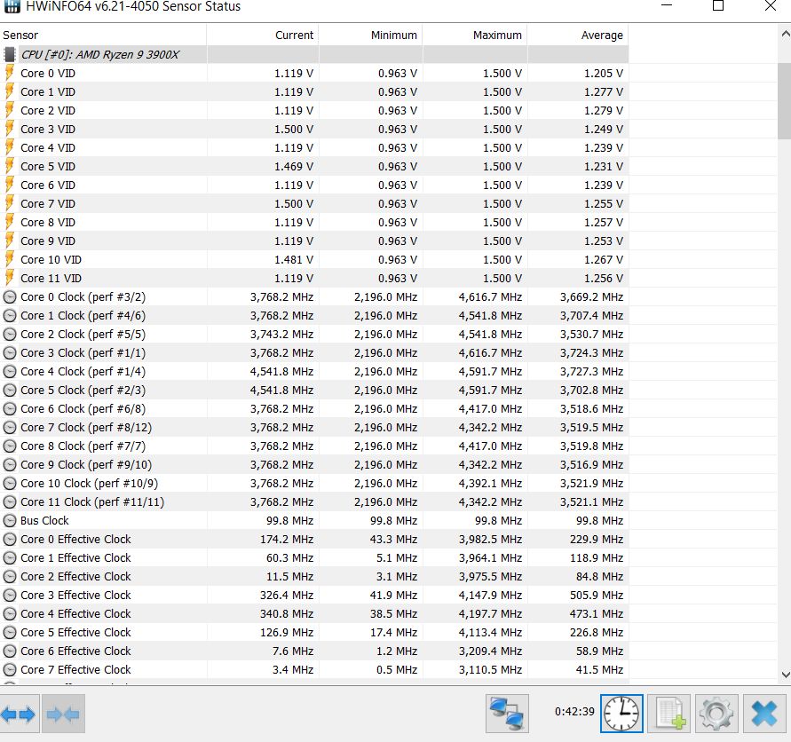
Task: Click the HWiNFO64 title bar app icon
Action: point(12,6)
